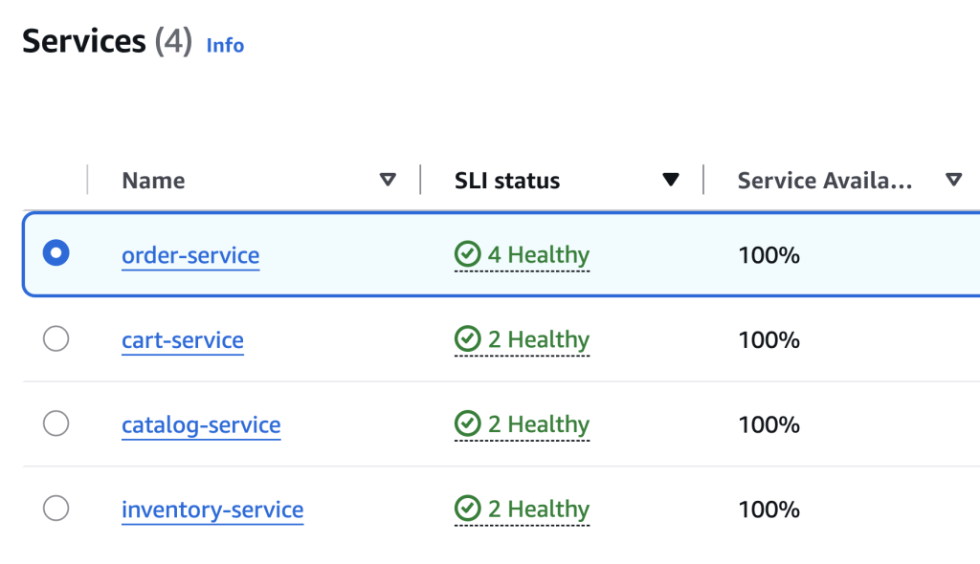Viewport: 980px width, 564px height.
Task: Click the 100% availability value for inventory-service
Action: (x=768, y=510)
